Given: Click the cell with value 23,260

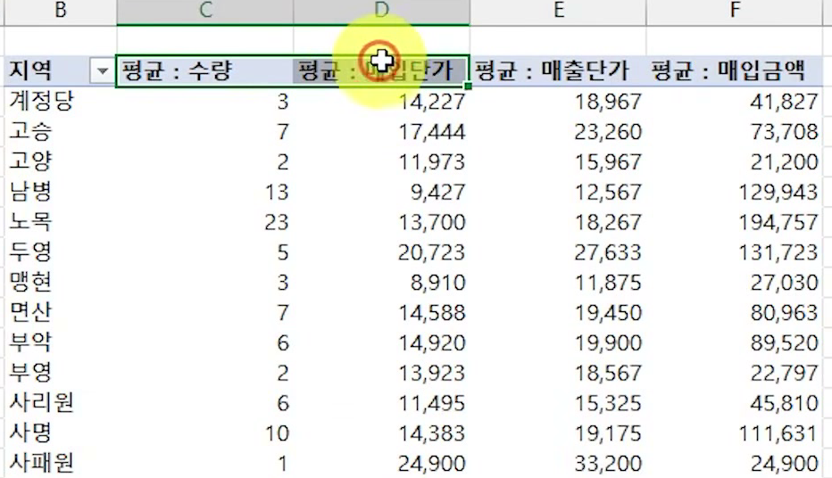Looking at the screenshot, I should pos(558,131).
